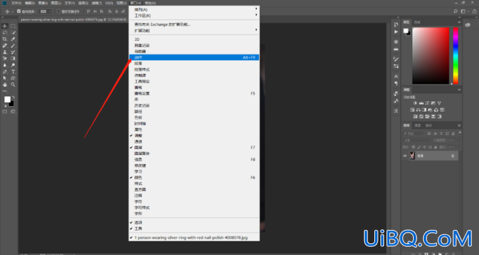Open the layer blend mode dropdown
This screenshot has height=255, width=479.
[416, 140]
